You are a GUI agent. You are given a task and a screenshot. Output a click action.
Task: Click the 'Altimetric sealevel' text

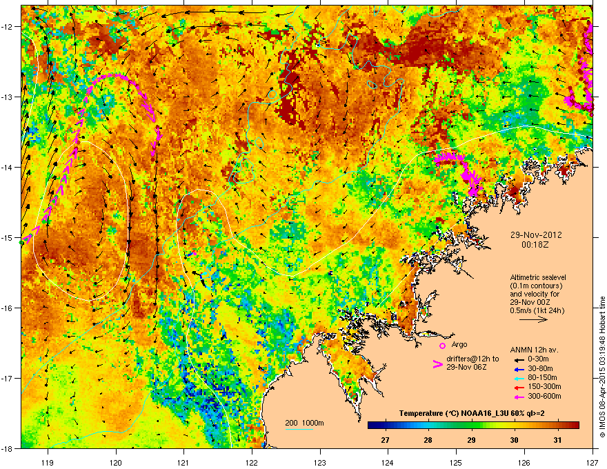[538, 277]
